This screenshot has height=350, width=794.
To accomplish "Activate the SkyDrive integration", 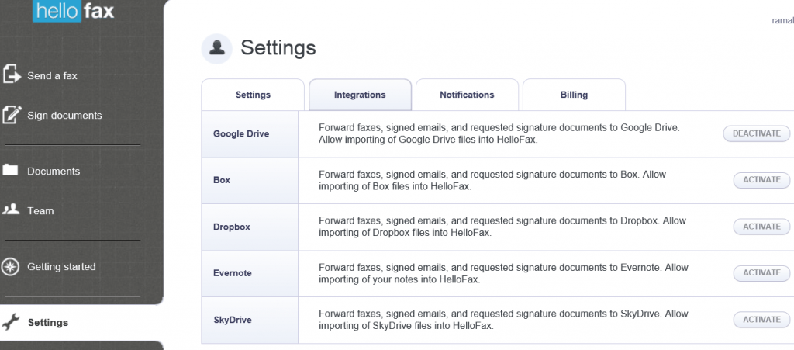I will (x=761, y=320).
